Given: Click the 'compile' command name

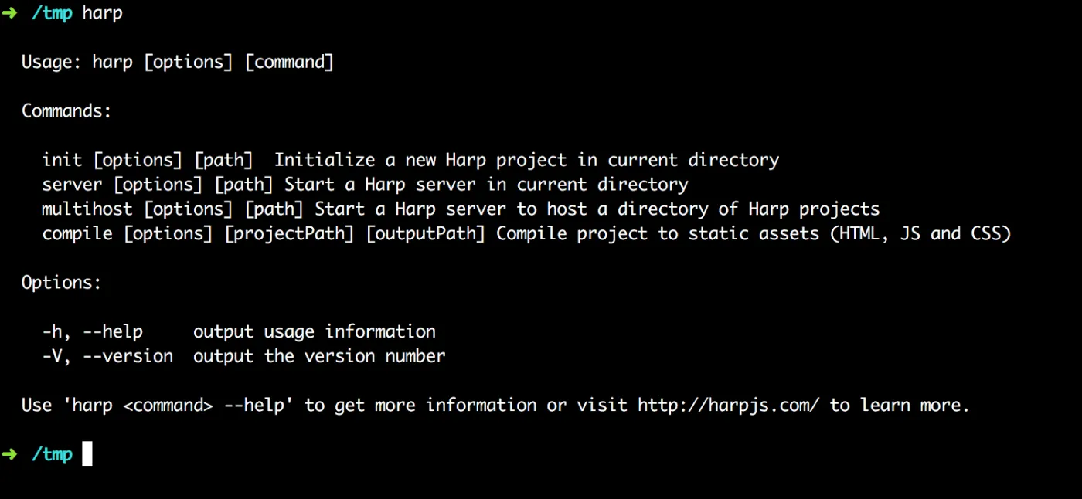Looking at the screenshot, I should [77, 233].
